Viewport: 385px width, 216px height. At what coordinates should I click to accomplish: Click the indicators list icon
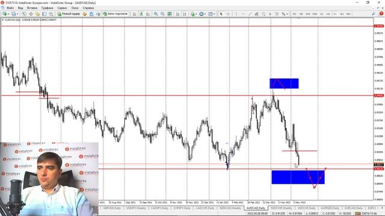pos(192,14)
